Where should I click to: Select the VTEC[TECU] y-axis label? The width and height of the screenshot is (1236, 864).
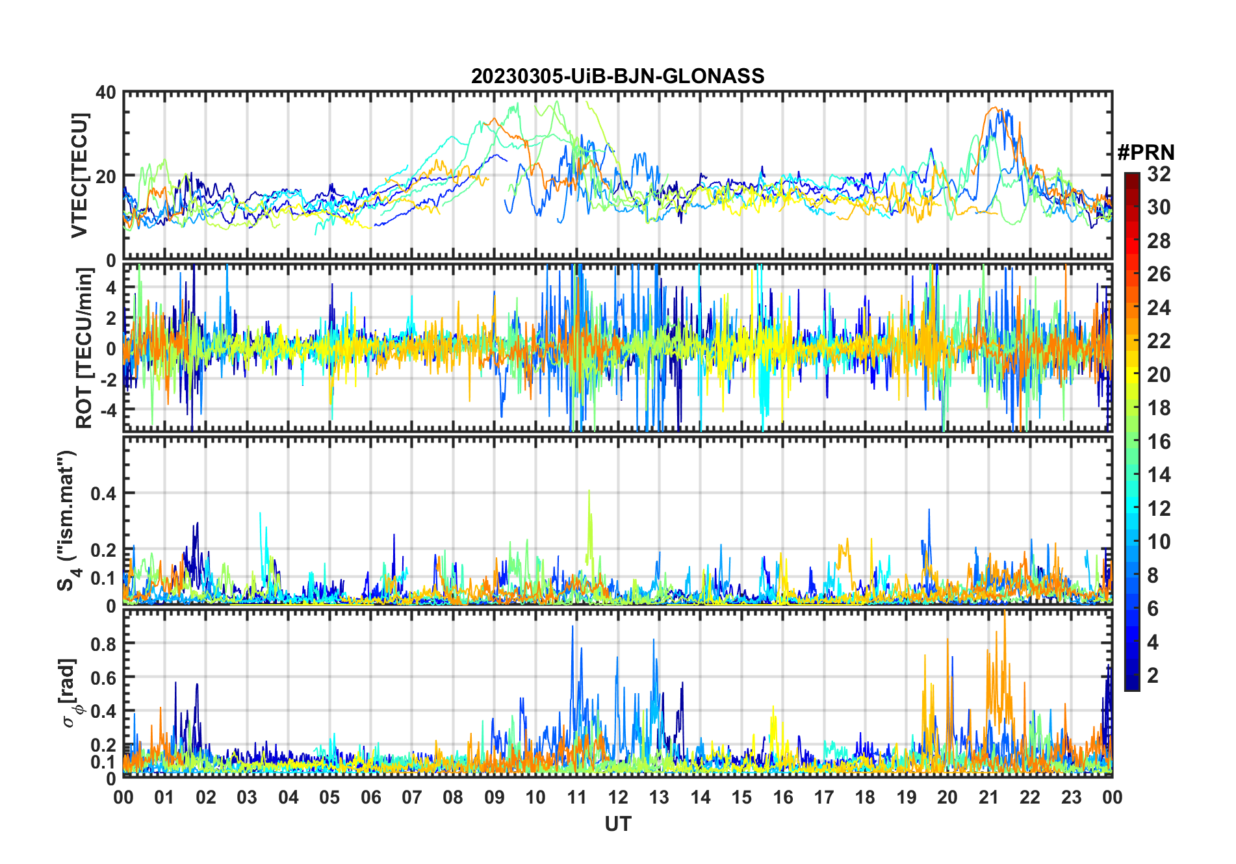pos(79,175)
